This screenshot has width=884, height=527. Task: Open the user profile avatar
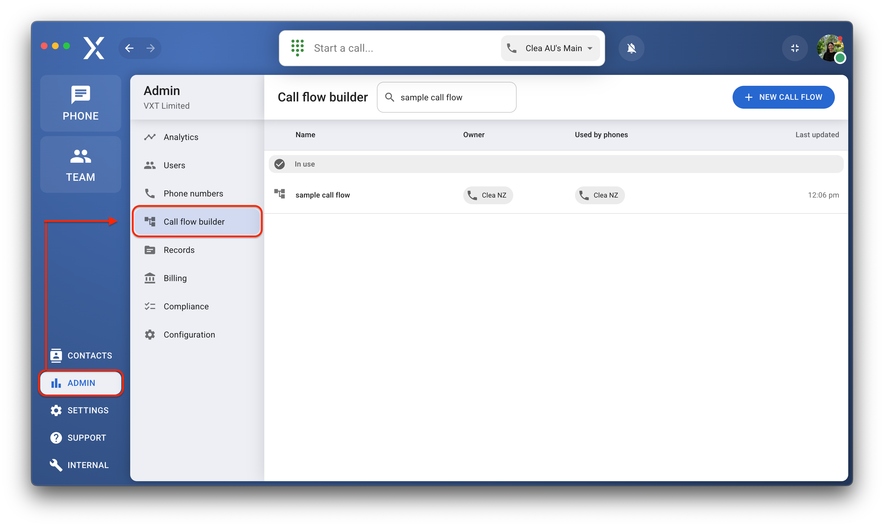[830, 48]
